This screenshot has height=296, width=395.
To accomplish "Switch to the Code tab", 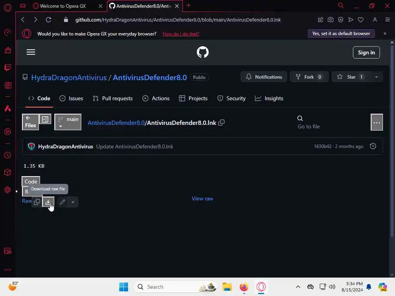I will 39,98.
